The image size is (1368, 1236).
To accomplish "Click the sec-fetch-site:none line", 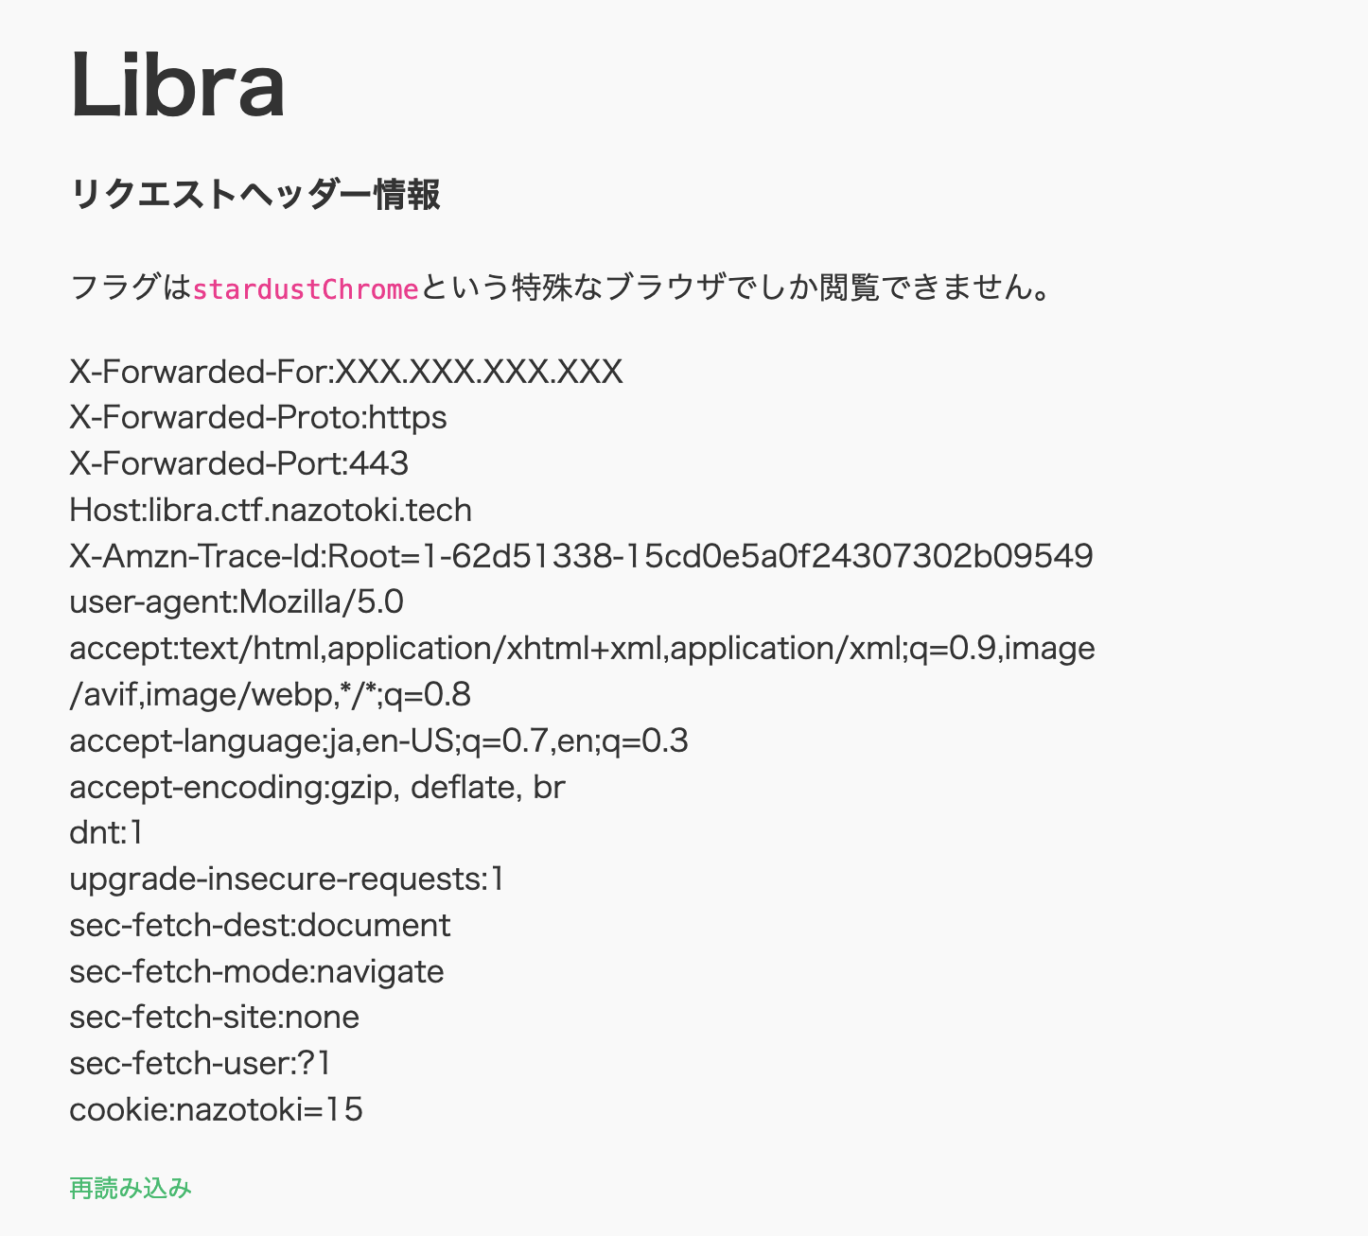I will coord(215,1018).
